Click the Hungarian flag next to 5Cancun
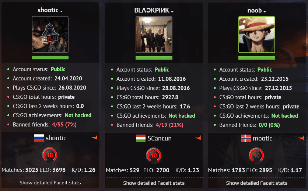 tap(140, 139)
